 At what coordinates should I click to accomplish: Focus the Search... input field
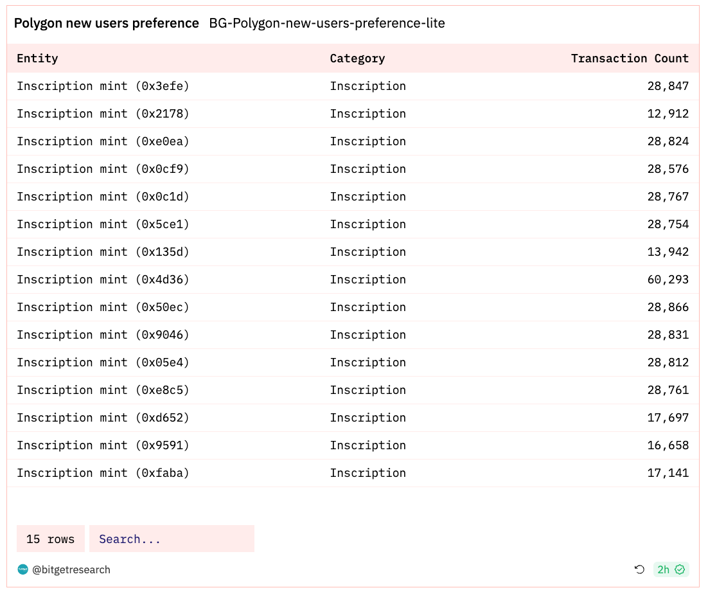point(172,539)
